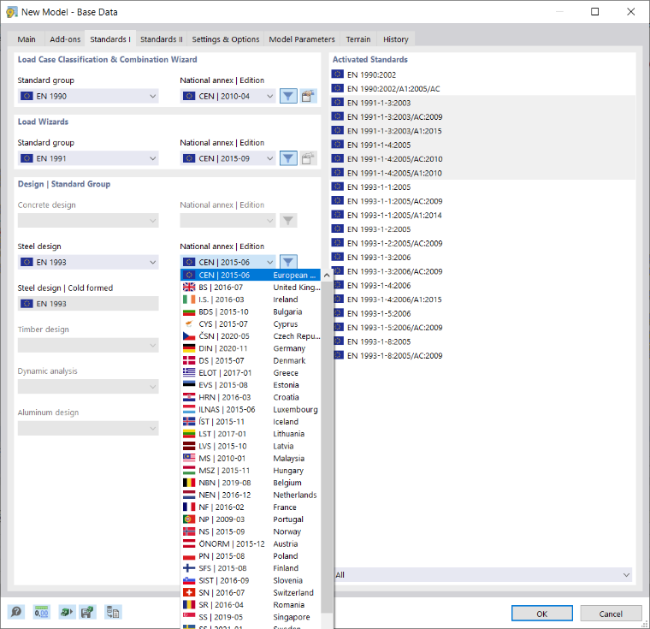Select DS | 2015-07 Denmark annex

click(251, 360)
